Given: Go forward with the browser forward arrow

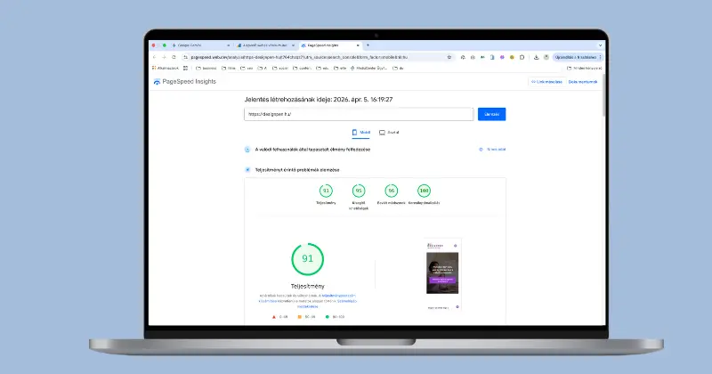Looking at the screenshot, I should point(164,57).
